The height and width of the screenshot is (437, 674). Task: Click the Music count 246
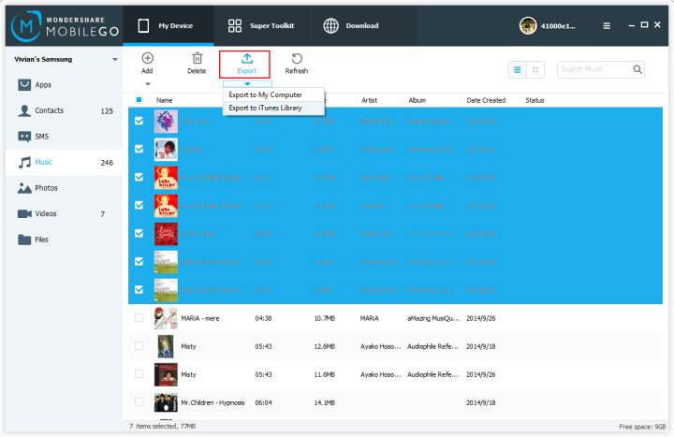107,163
